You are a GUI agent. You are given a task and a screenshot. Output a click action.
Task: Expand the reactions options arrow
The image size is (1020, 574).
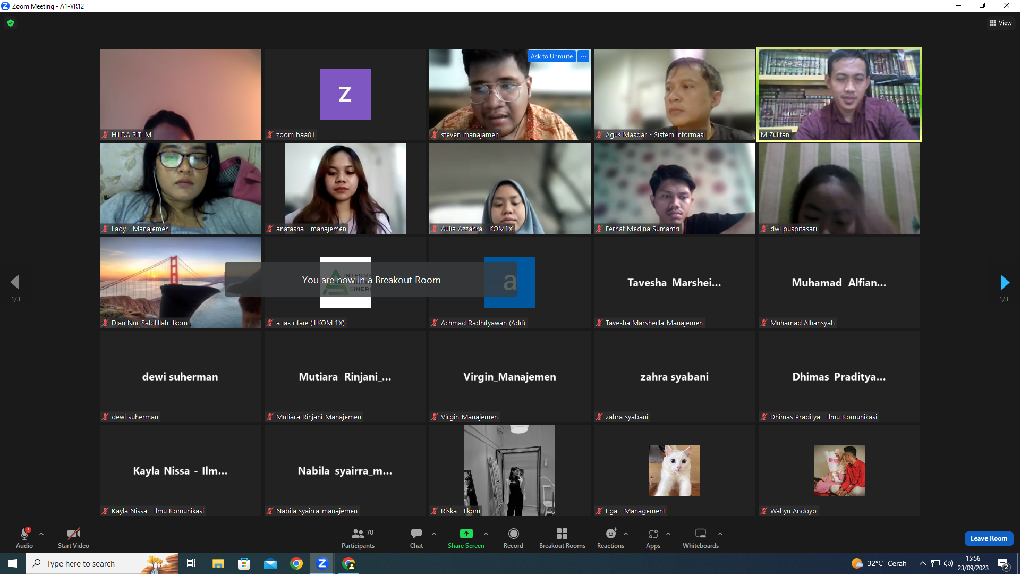click(x=626, y=534)
